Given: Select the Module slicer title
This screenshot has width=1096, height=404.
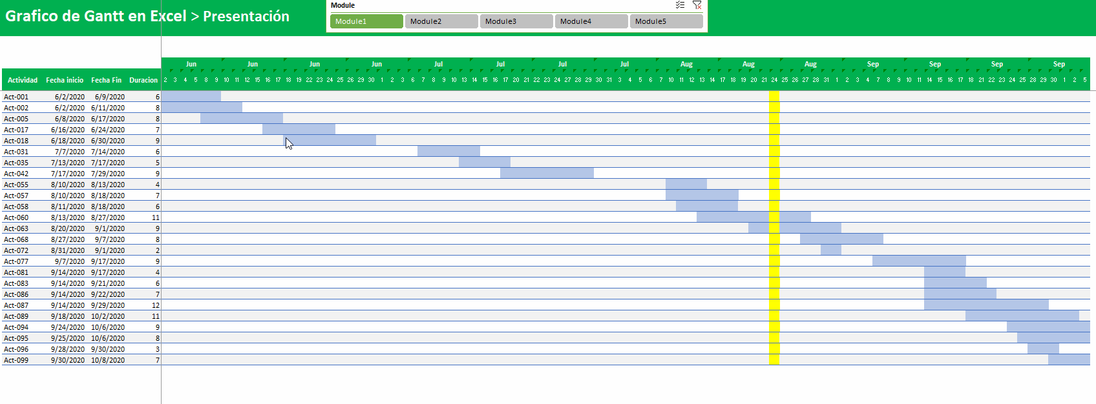Looking at the screenshot, I should point(342,5).
